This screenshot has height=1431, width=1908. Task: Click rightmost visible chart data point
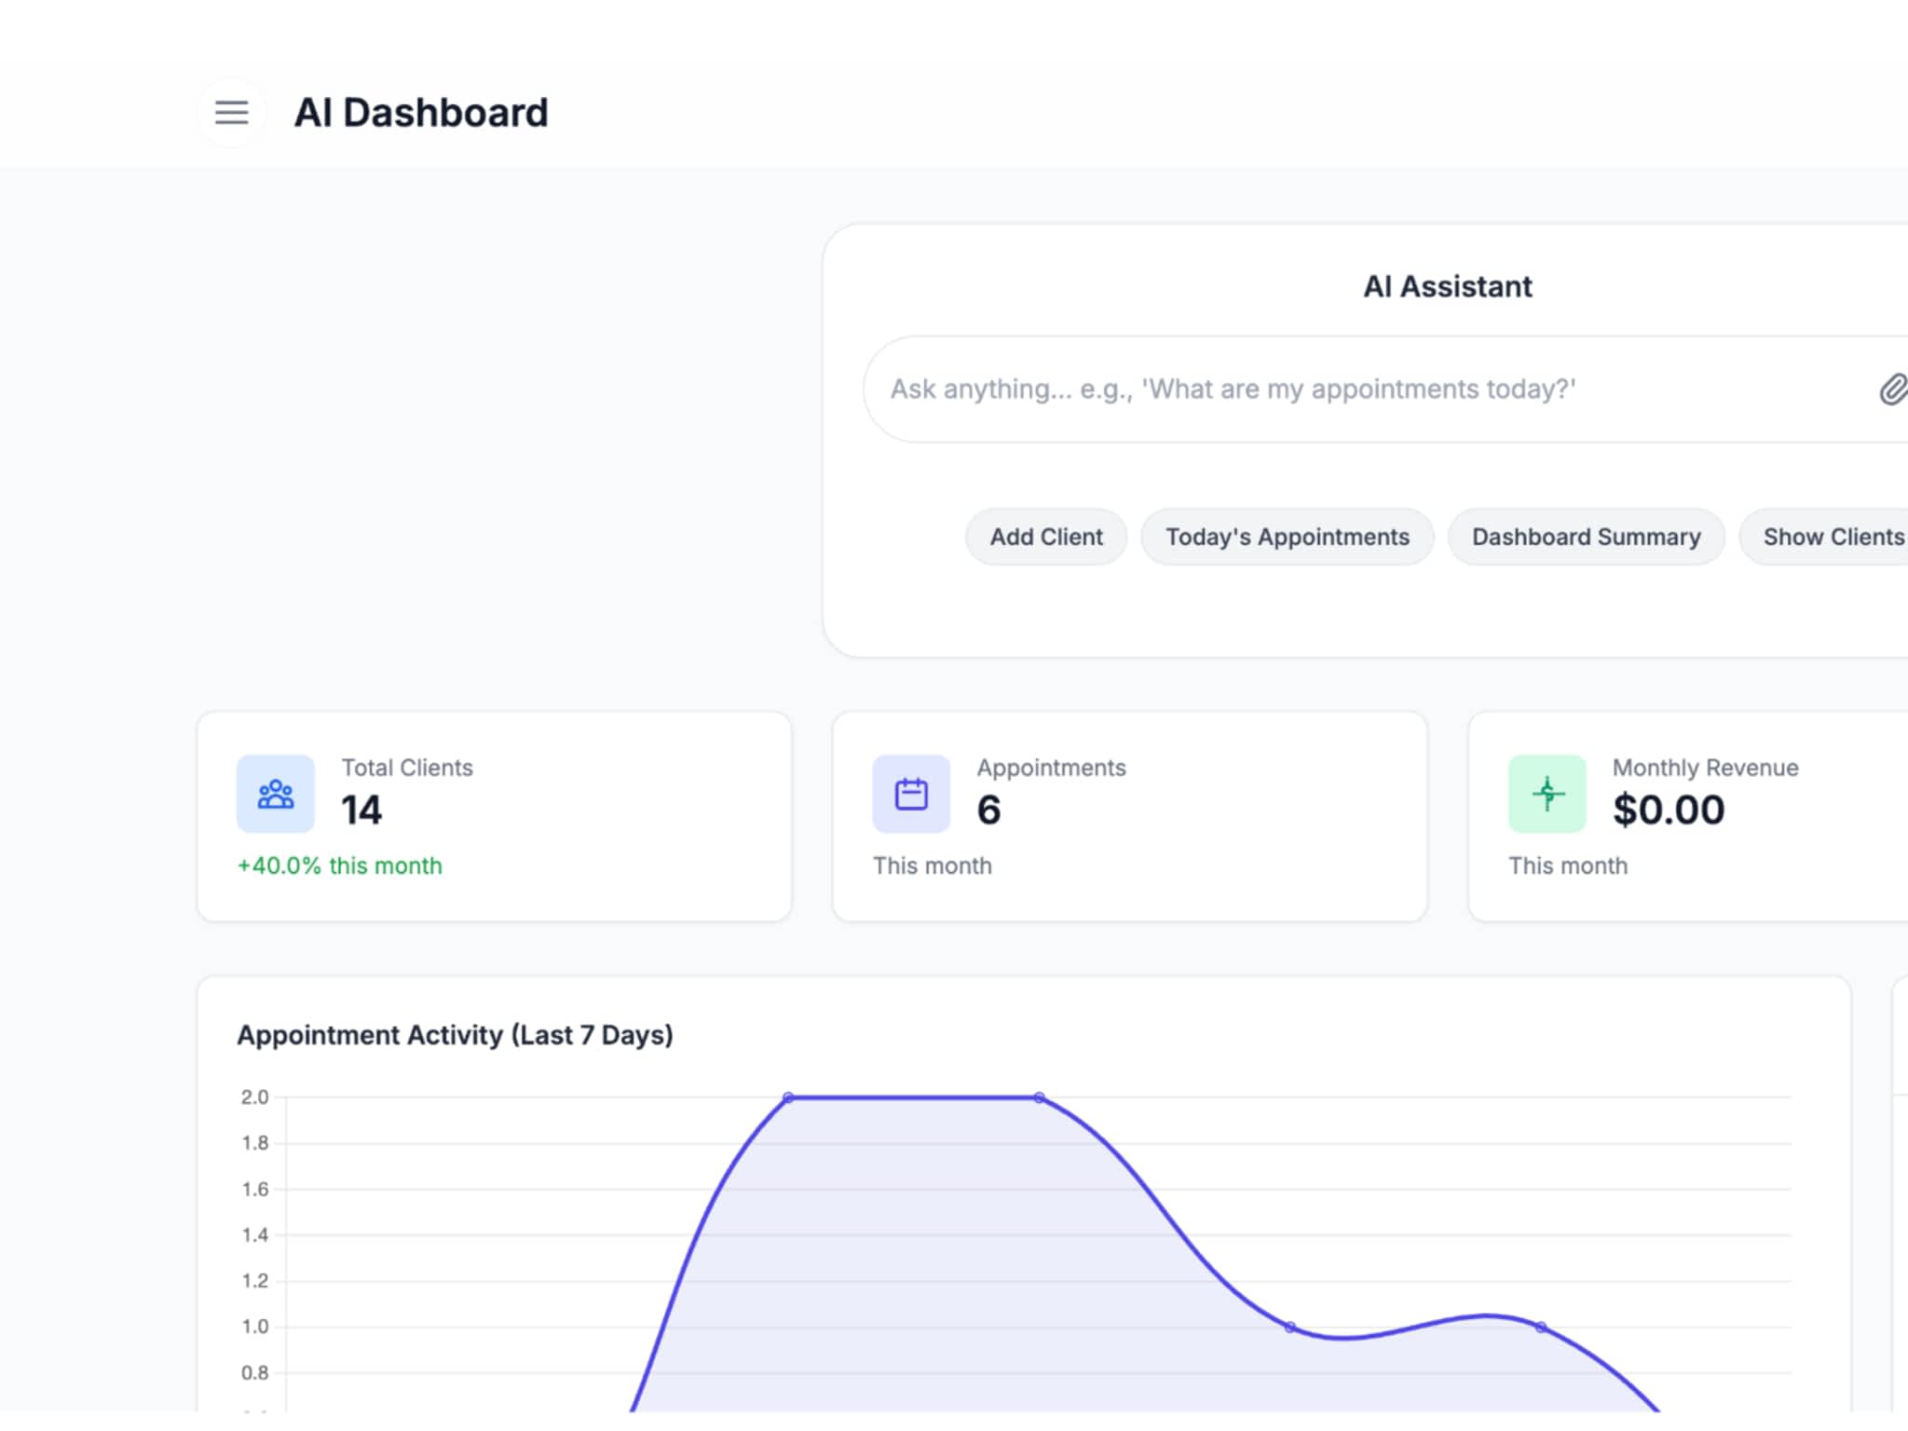[1541, 1327]
